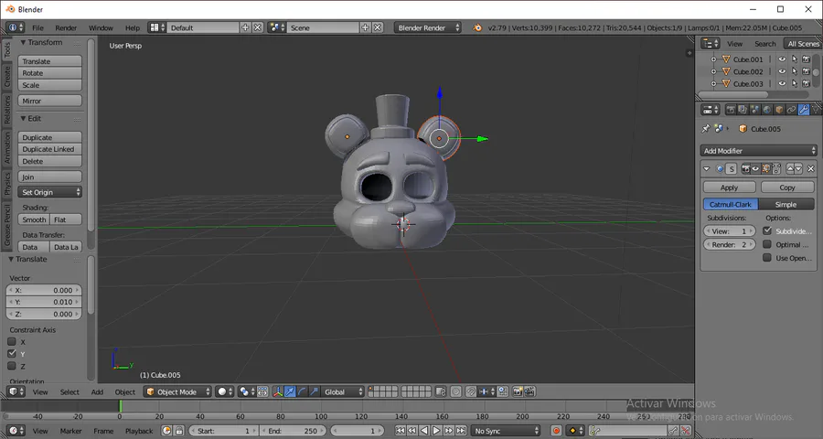The image size is (823, 439).
Task: Move the Subsurf modifier up in stack
Action: click(x=790, y=169)
